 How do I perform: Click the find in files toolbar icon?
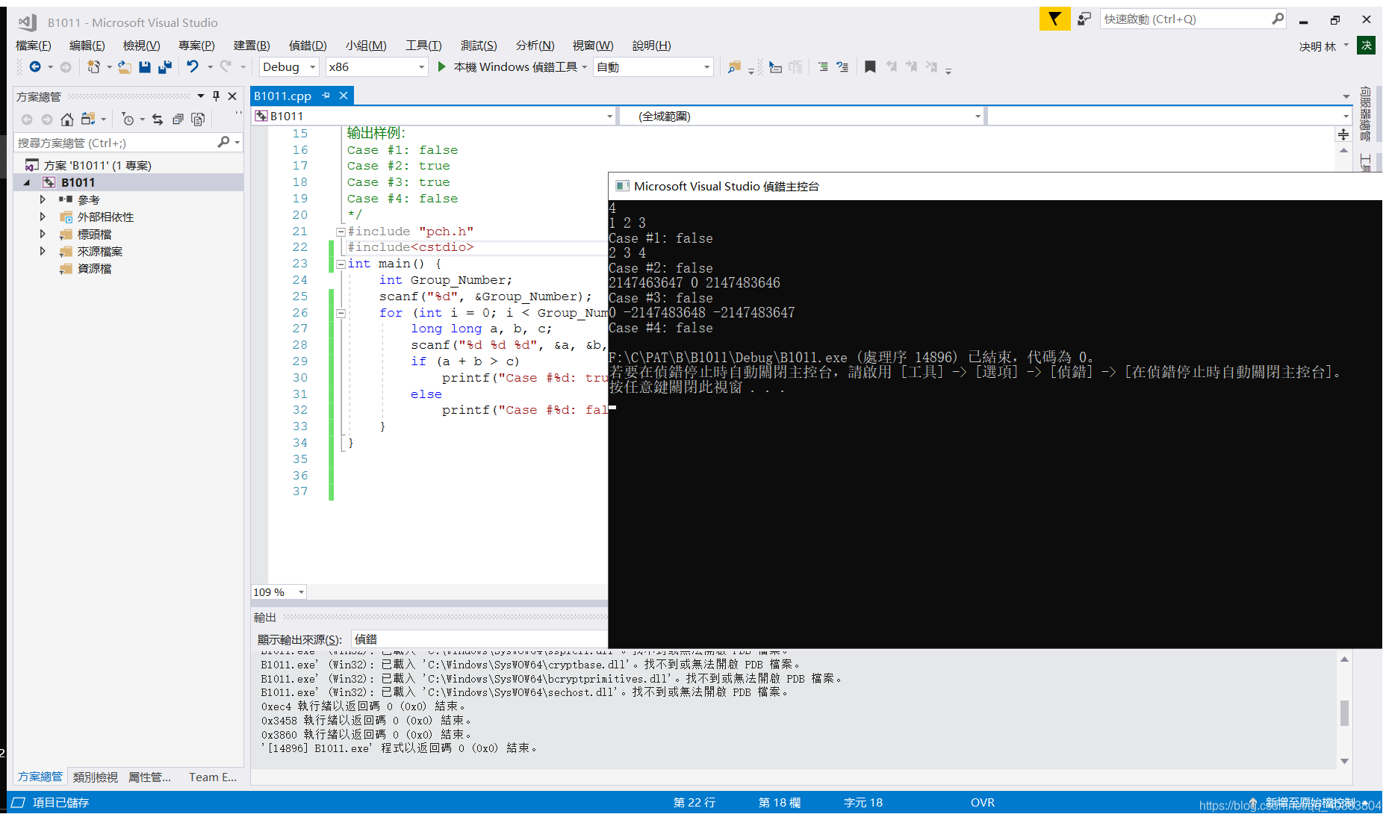pos(734,67)
